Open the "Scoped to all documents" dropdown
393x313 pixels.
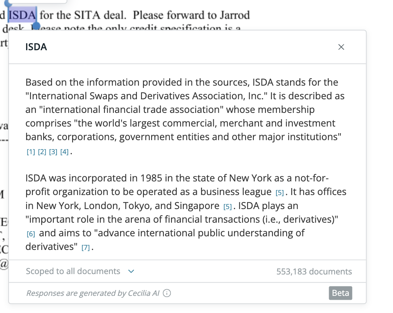click(x=80, y=271)
